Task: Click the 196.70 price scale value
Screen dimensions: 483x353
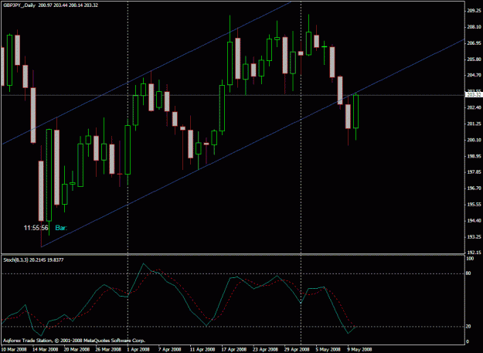Action: [x=474, y=188]
